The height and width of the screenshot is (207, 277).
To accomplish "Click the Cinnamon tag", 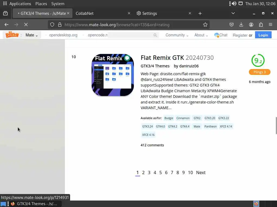I will (183, 118).
